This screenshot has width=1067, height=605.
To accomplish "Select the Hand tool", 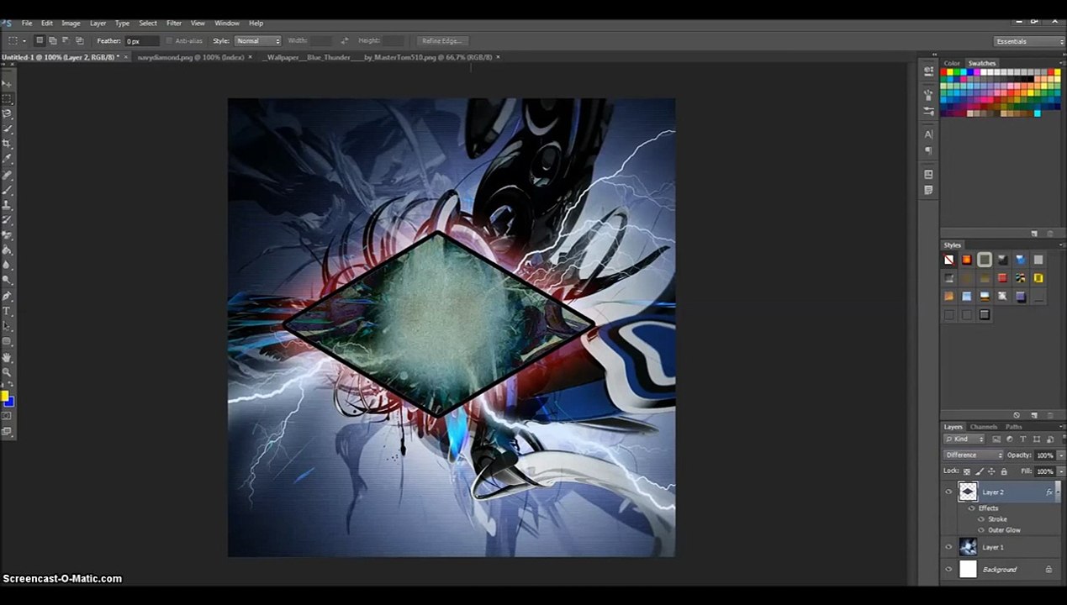I will pyautogui.click(x=8, y=356).
